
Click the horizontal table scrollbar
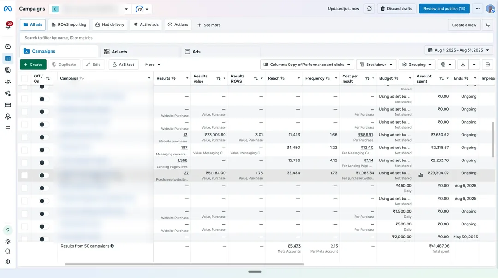click(x=184, y=264)
